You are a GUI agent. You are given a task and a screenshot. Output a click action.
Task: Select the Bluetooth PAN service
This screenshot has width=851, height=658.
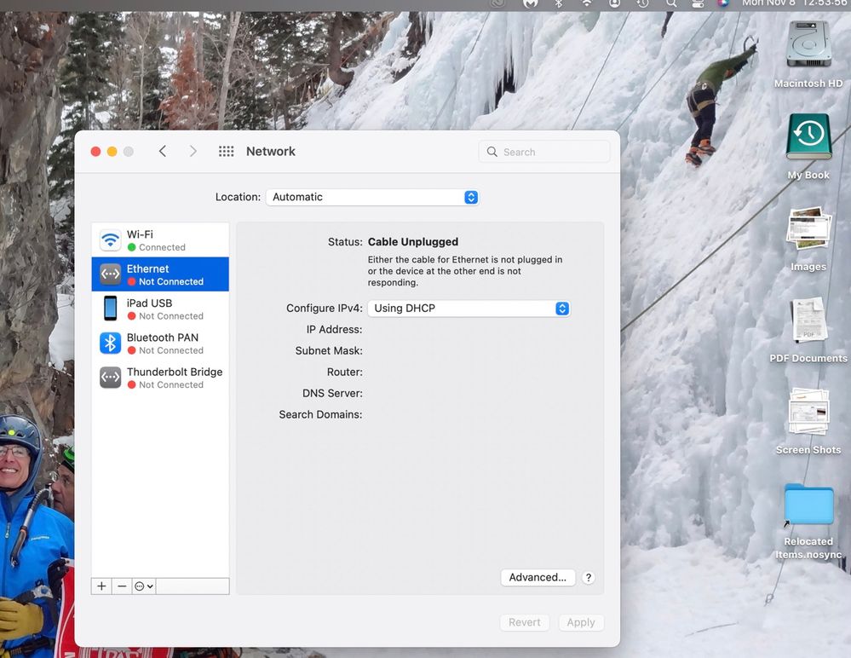160,343
